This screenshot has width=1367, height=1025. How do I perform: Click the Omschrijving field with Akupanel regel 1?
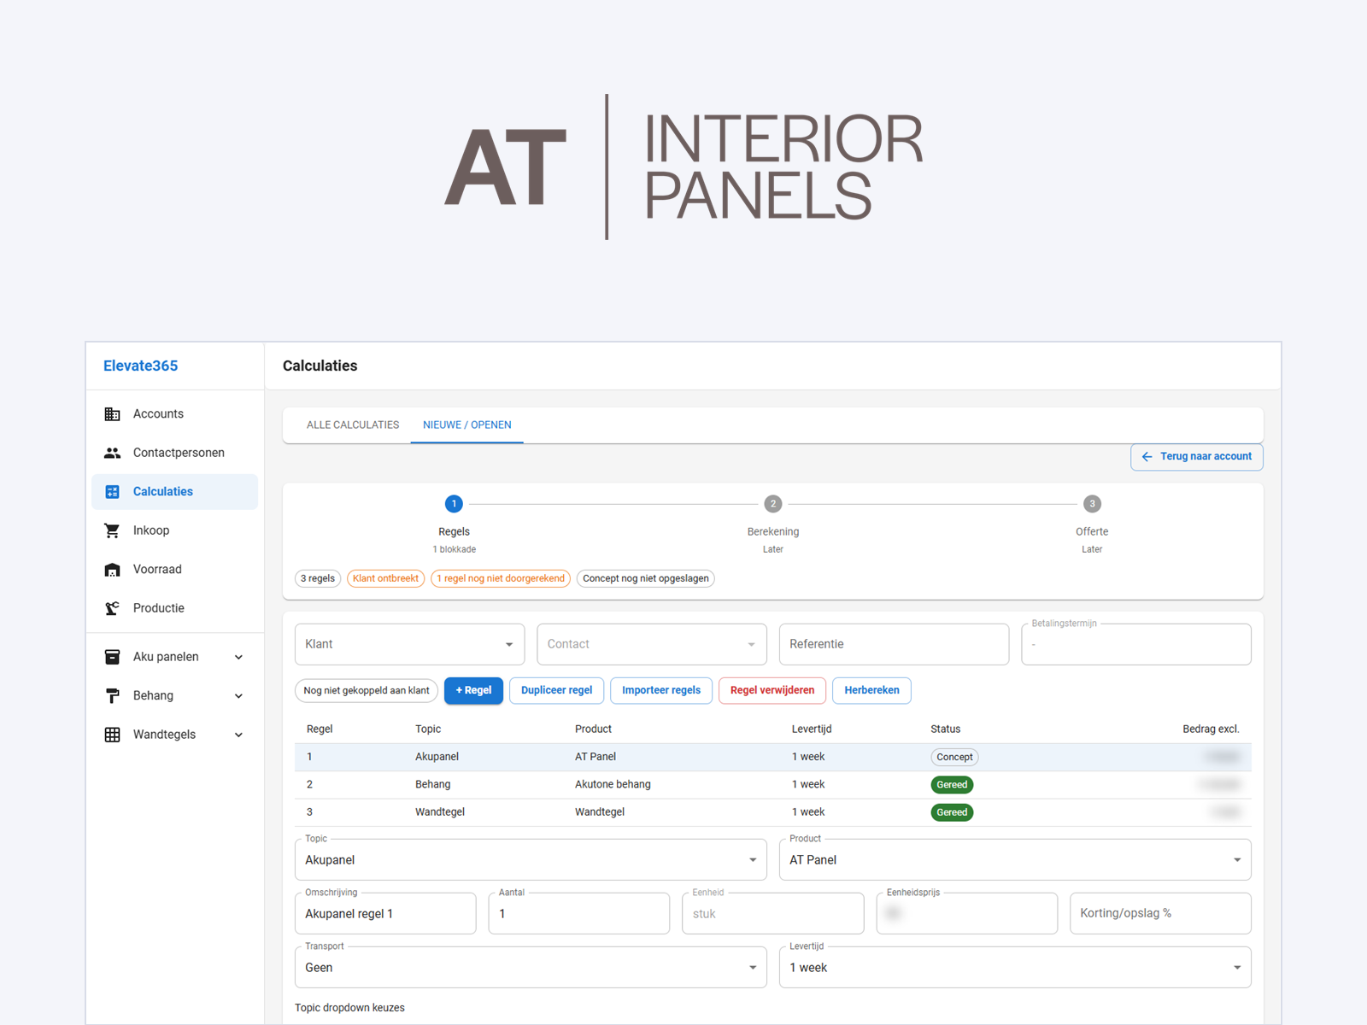(385, 914)
